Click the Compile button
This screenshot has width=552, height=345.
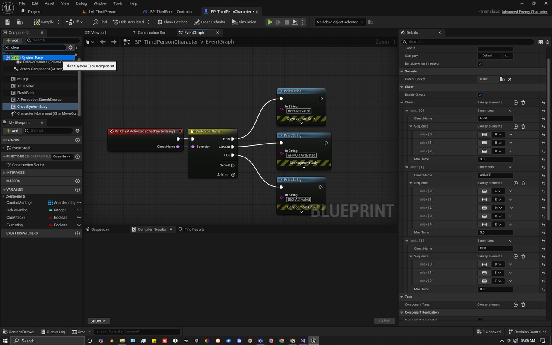[x=44, y=22]
